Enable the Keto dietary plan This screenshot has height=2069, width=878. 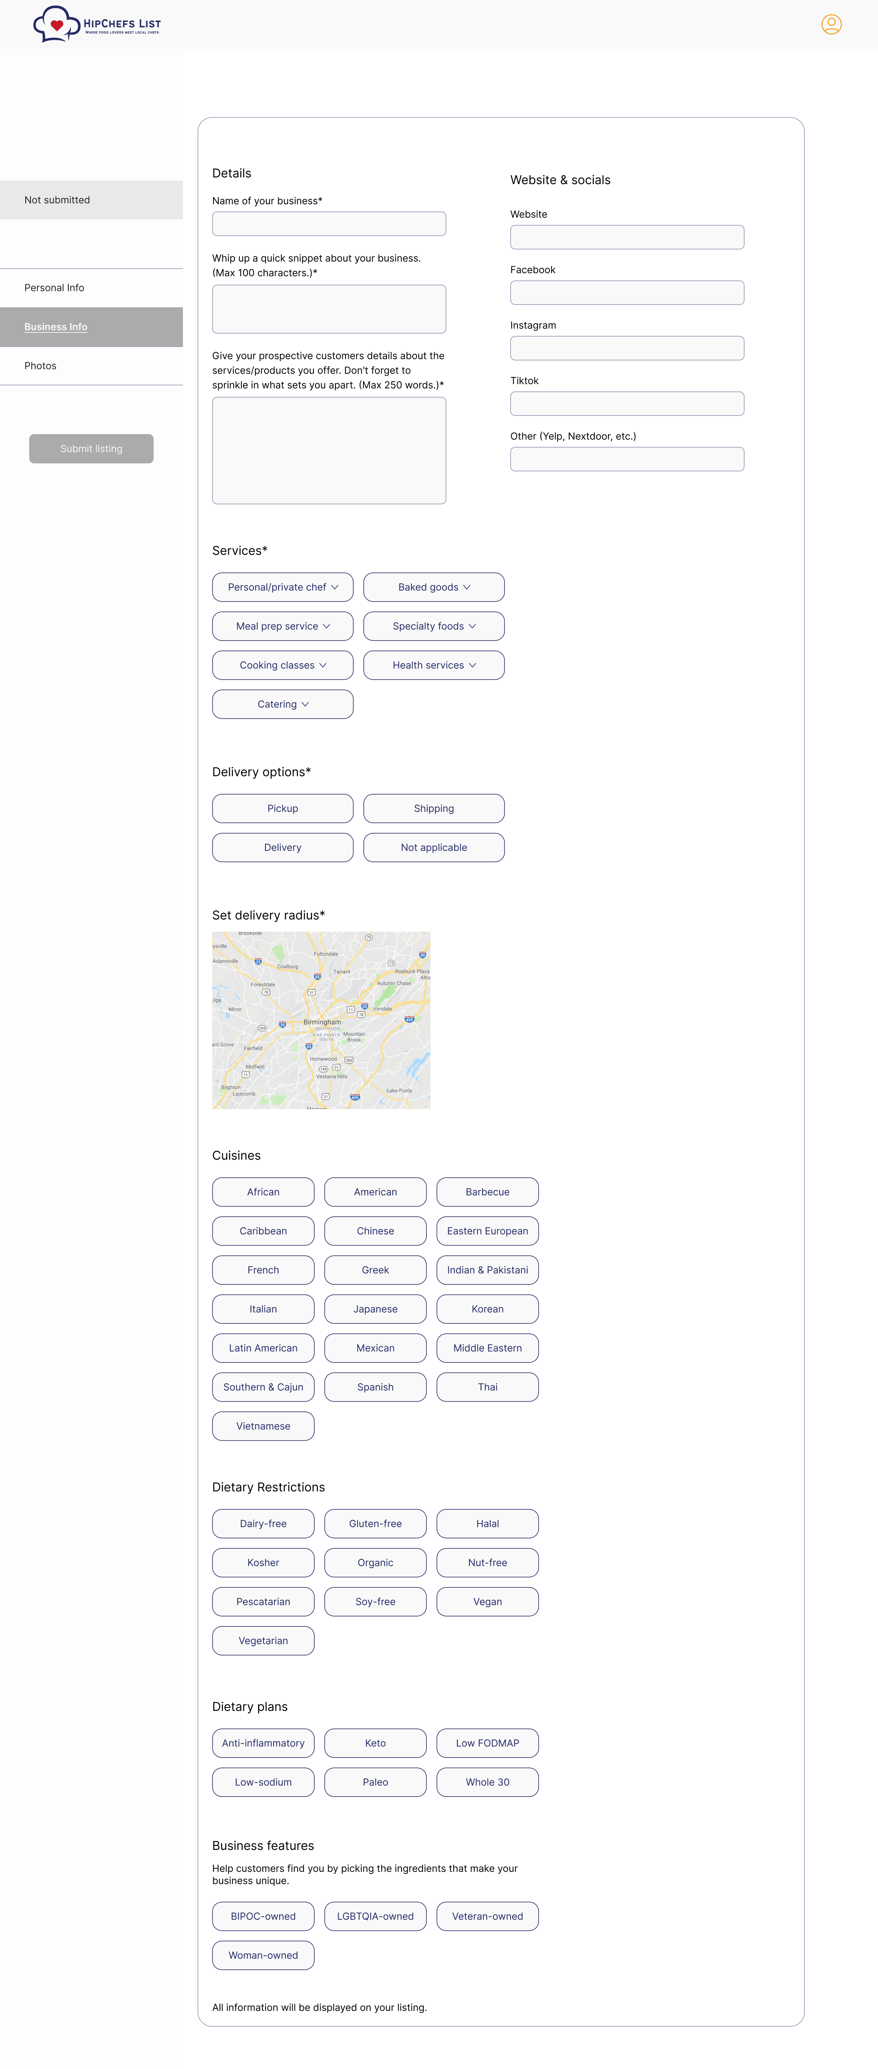pyautogui.click(x=375, y=1743)
